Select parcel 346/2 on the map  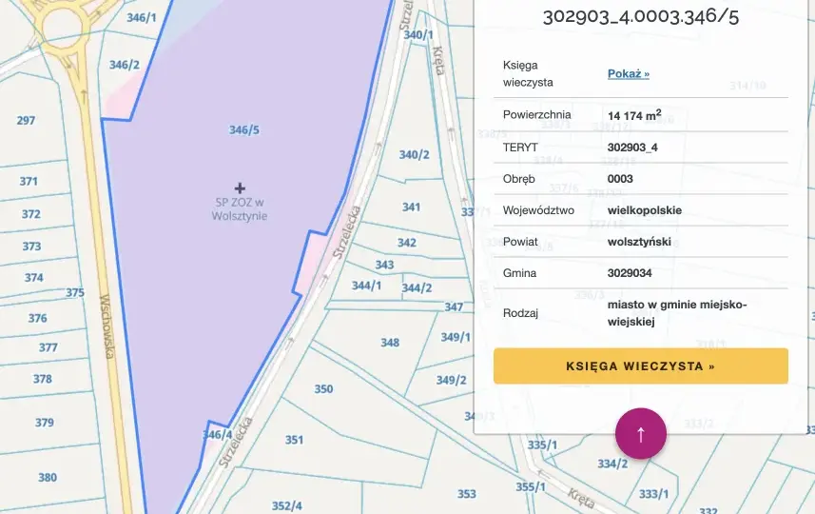pos(125,65)
